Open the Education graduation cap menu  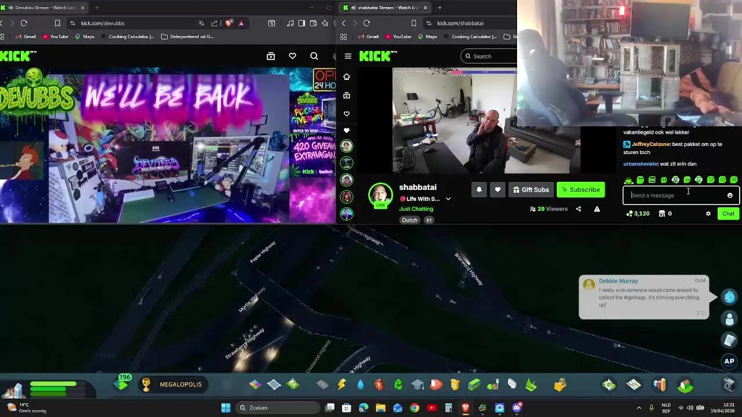pyautogui.click(x=417, y=385)
